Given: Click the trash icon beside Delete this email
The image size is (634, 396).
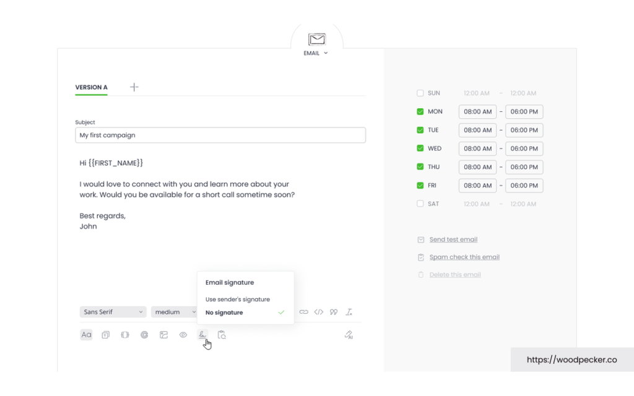Looking at the screenshot, I should [421, 275].
